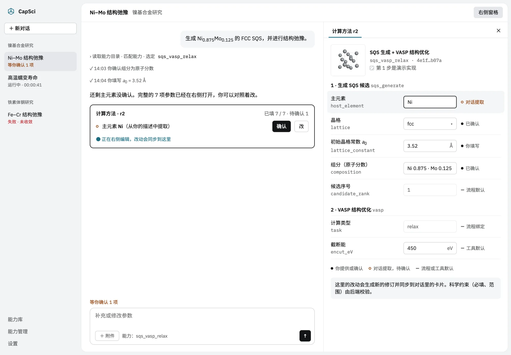
Task: Click the user message about Ni0.875Mo0.125 FCC SQS
Action: click(247, 39)
